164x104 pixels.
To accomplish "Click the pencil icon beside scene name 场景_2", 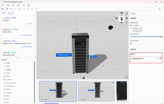I will coord(131,13).
